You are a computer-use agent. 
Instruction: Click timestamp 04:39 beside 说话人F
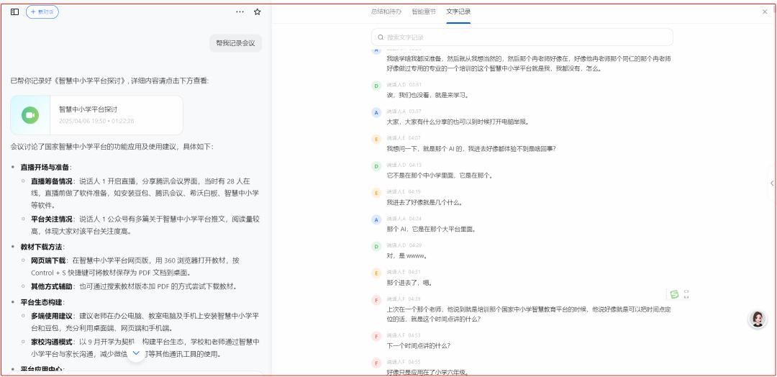click(415, 299)
